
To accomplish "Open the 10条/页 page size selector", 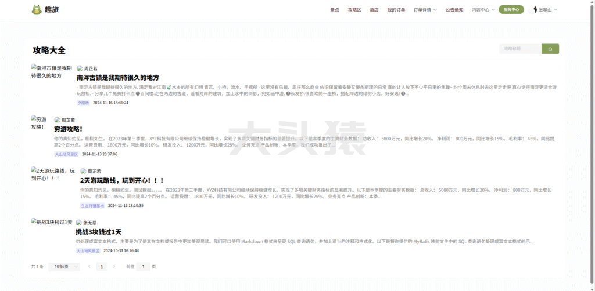I will tap(64, 267).
